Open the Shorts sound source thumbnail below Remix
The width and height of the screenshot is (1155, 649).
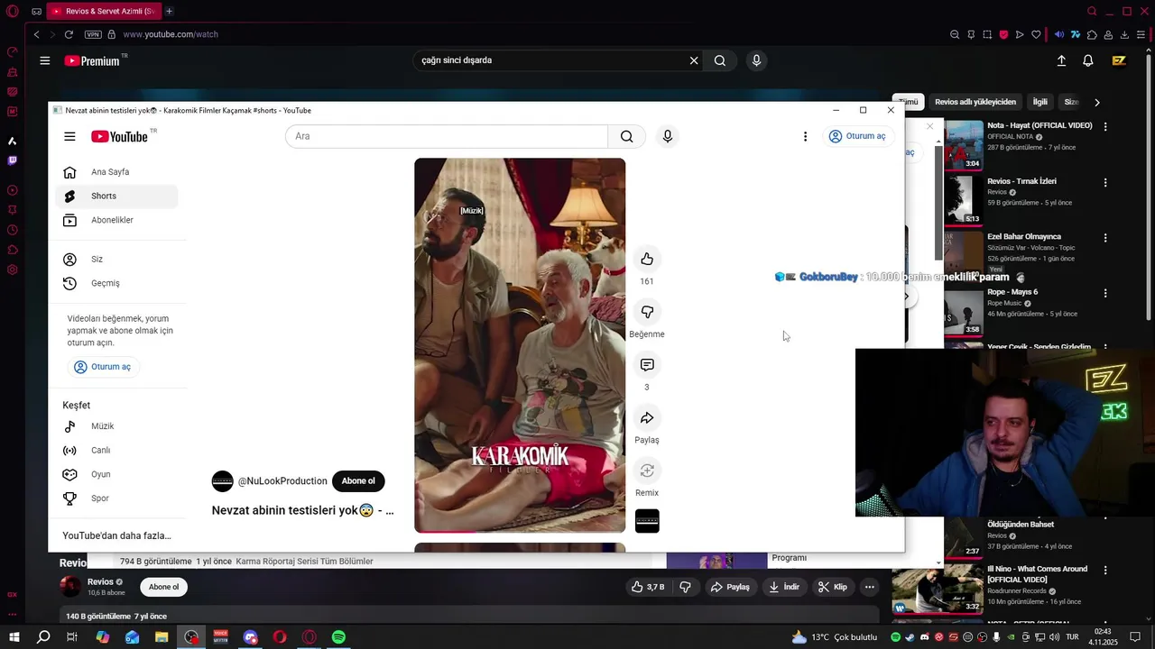[x=647, y=521]
